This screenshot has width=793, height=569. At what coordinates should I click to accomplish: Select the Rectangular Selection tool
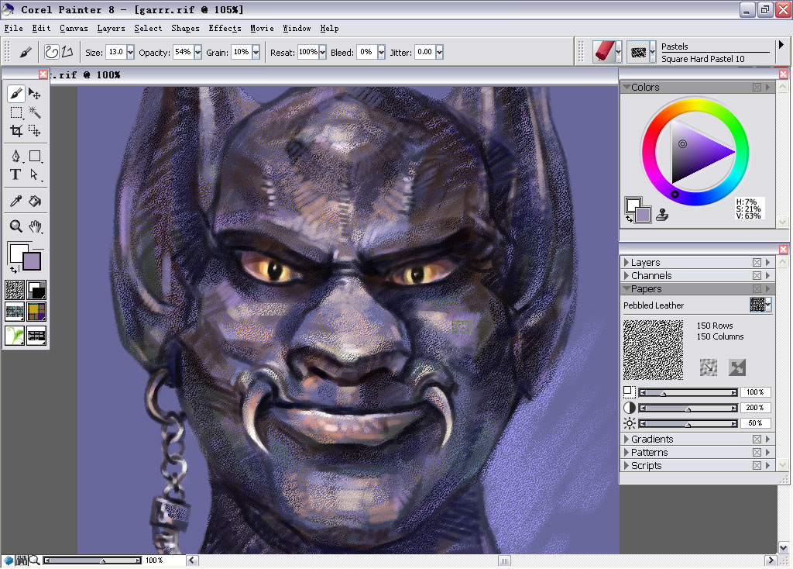(x=15, y=112)
